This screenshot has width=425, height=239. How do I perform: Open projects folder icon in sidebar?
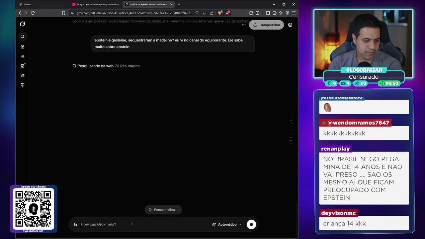pyautogui.click(x=23, y=75)
